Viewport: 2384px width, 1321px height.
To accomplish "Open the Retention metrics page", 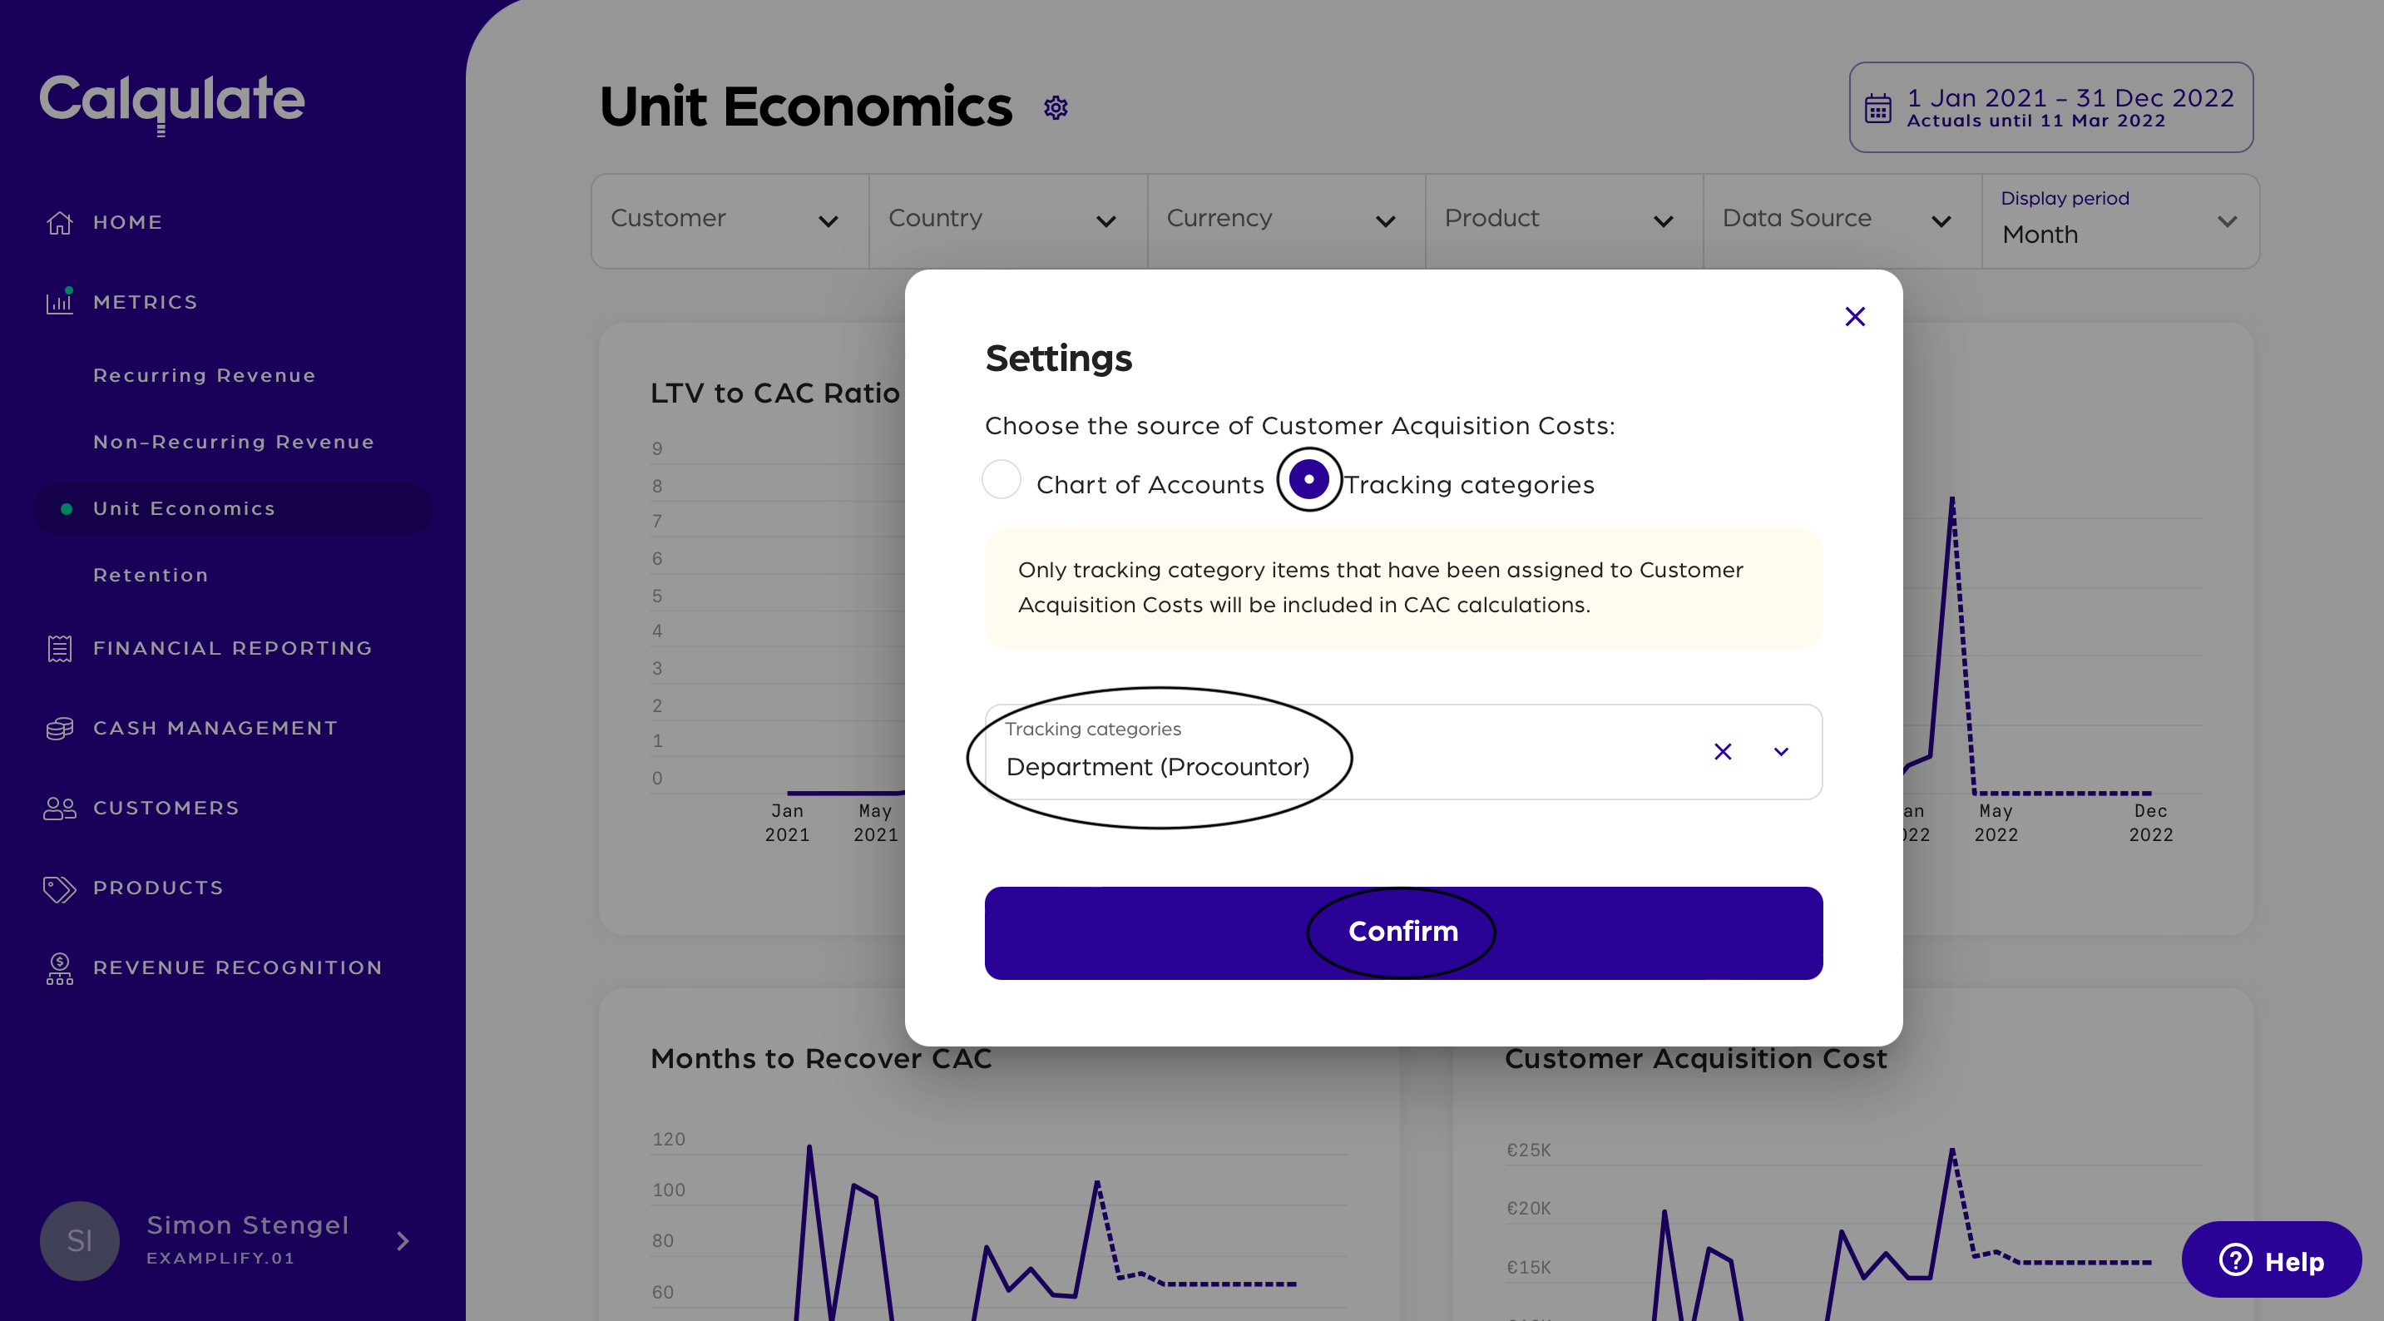I will 151,575.
